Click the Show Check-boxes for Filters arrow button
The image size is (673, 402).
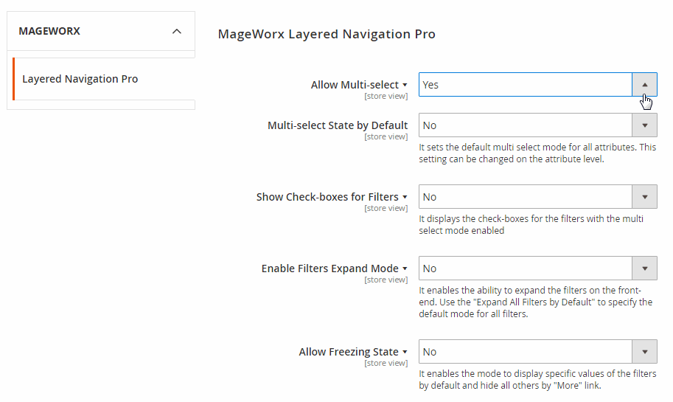pyautogui.click(x=644, y=197)
